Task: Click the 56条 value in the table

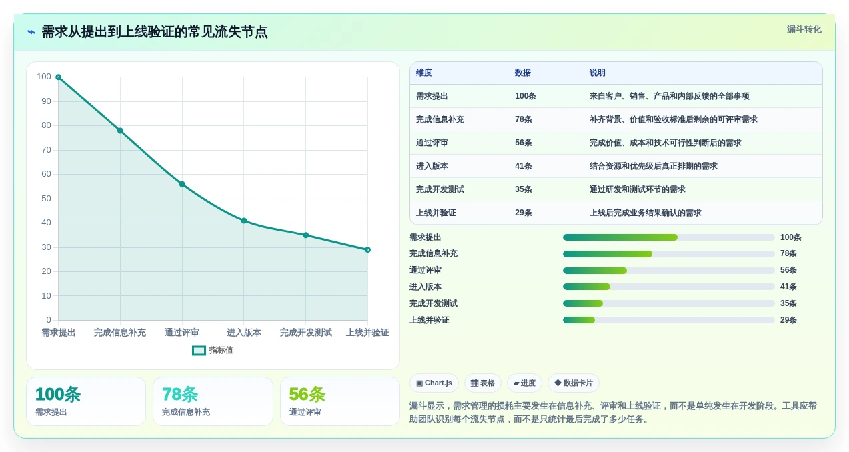Action: coord(524,143)
